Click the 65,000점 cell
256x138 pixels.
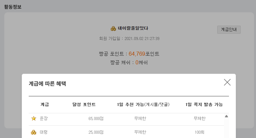pos(96,118)
